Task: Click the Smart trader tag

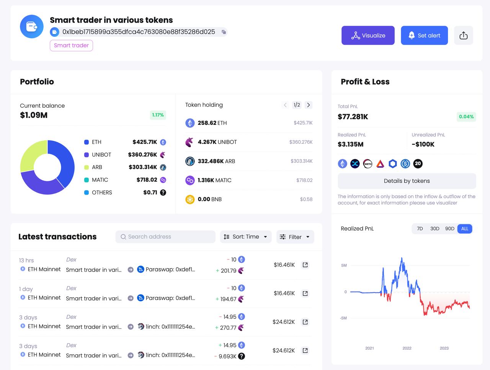Action: [71, 46]
